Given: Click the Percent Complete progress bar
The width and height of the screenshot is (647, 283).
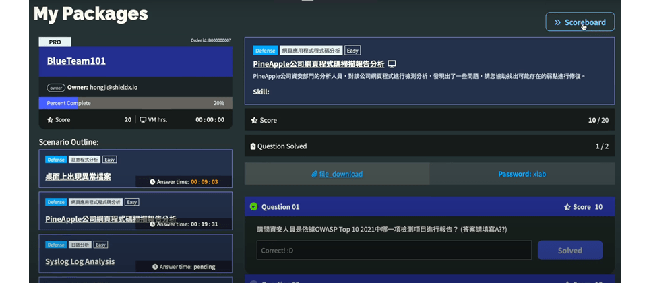Looking at the screenshot, I should click(x=135, y=103).
